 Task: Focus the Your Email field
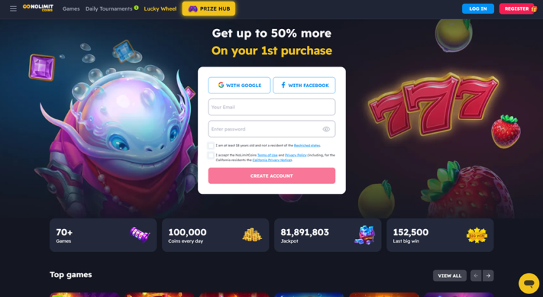coord(271,107)
